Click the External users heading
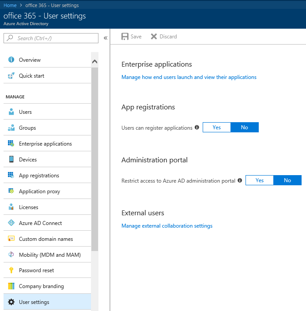Viewport: 306px width, 311px height. point(143,213)
